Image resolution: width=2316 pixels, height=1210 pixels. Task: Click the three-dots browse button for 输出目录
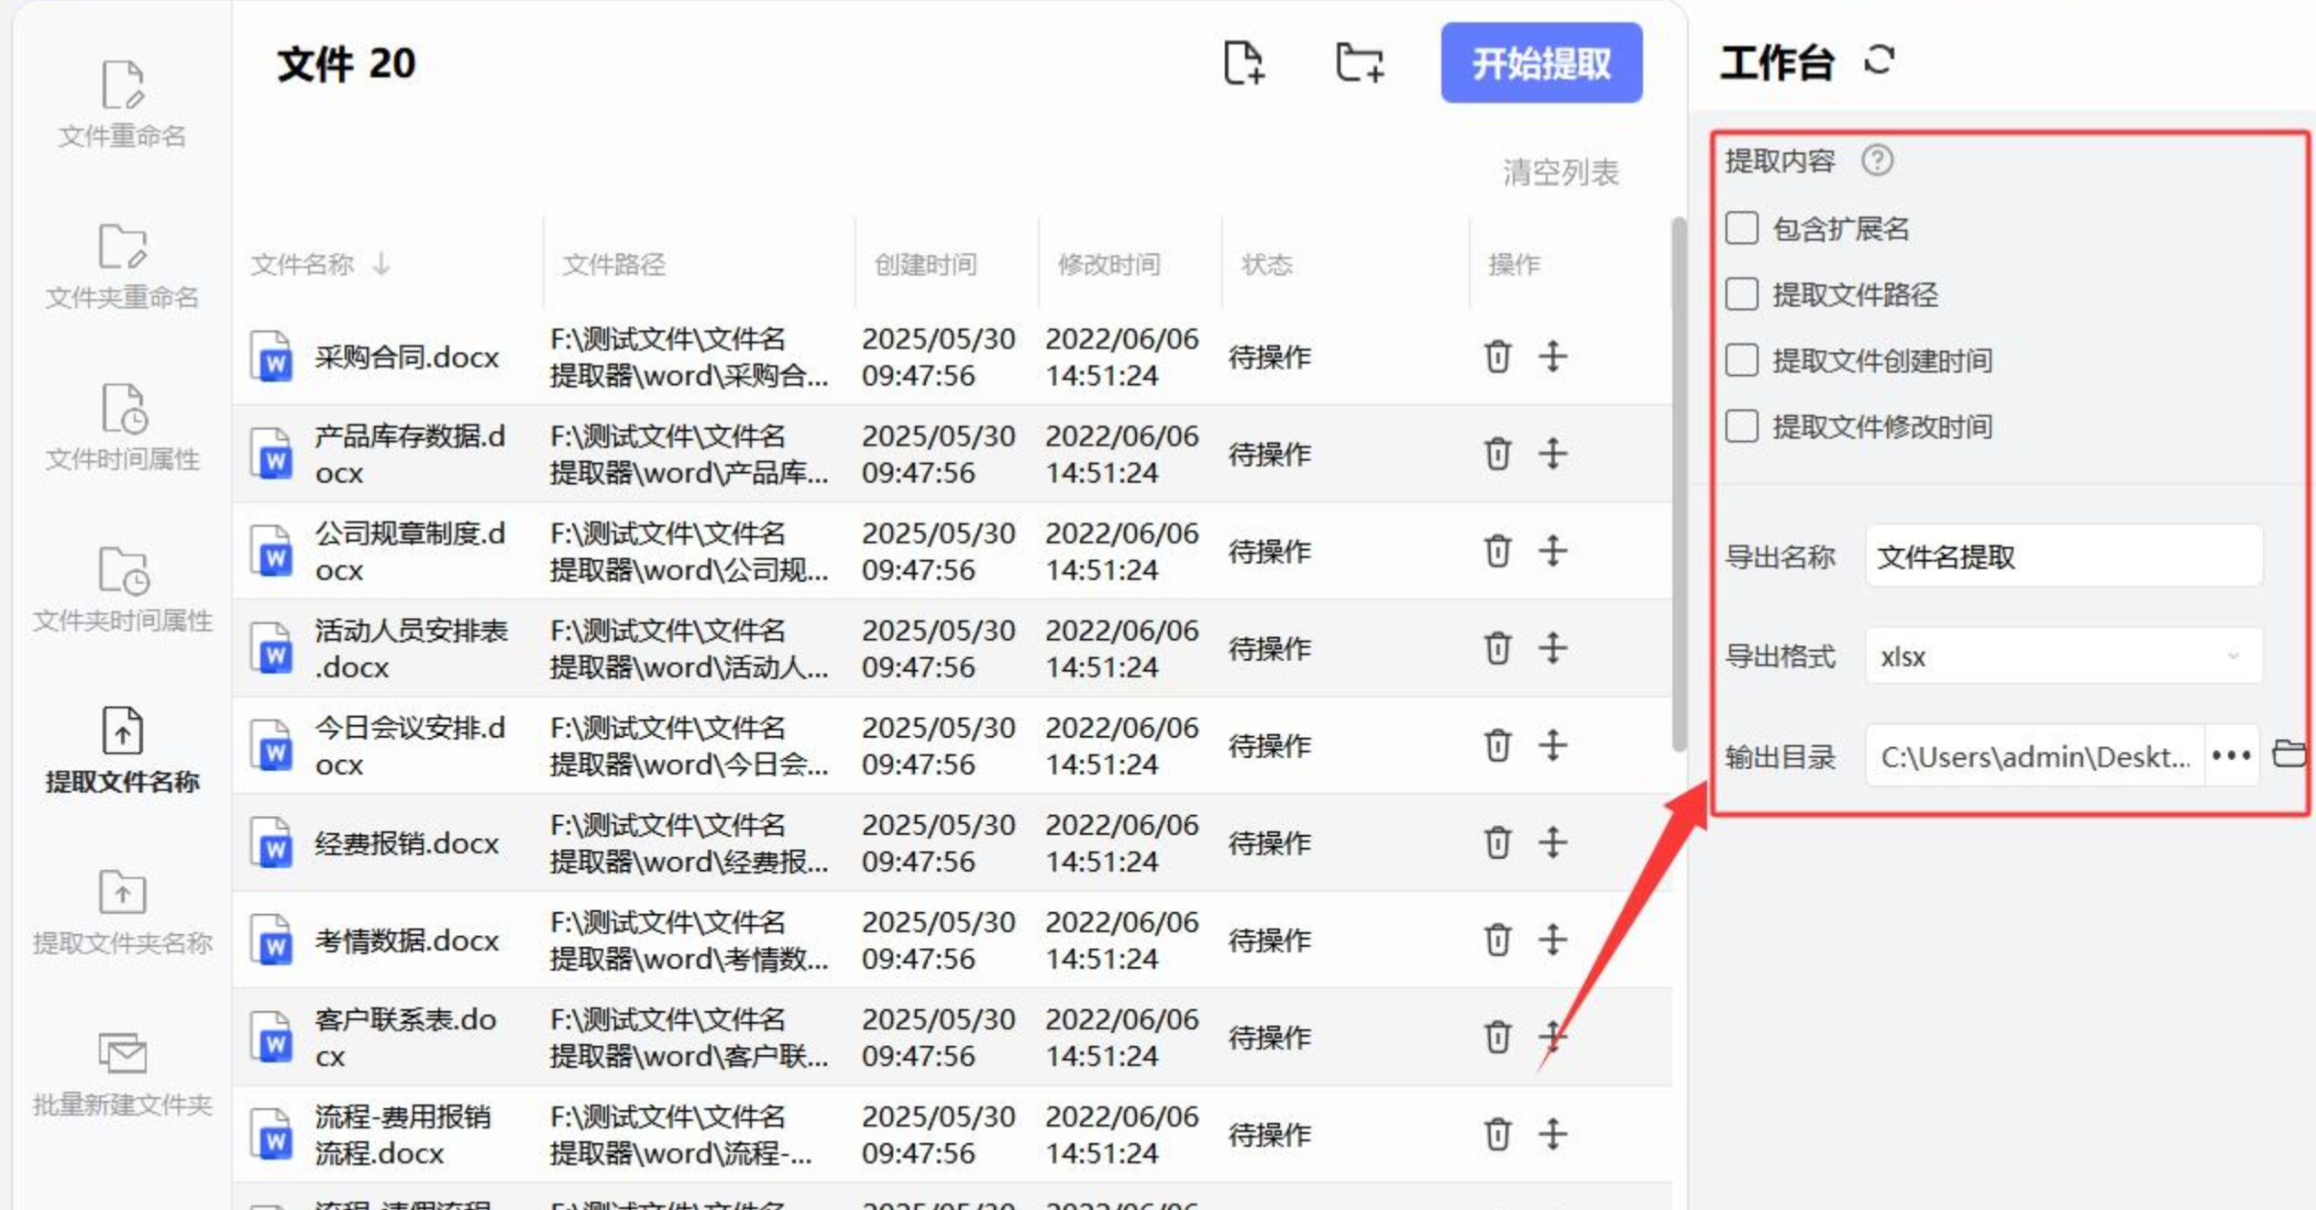coord(2231,756)
